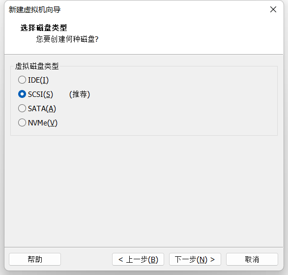Click the 虚拟磁盘类型 group box label
This screenshot has width=288, height=275.
(x=37, y=66)
